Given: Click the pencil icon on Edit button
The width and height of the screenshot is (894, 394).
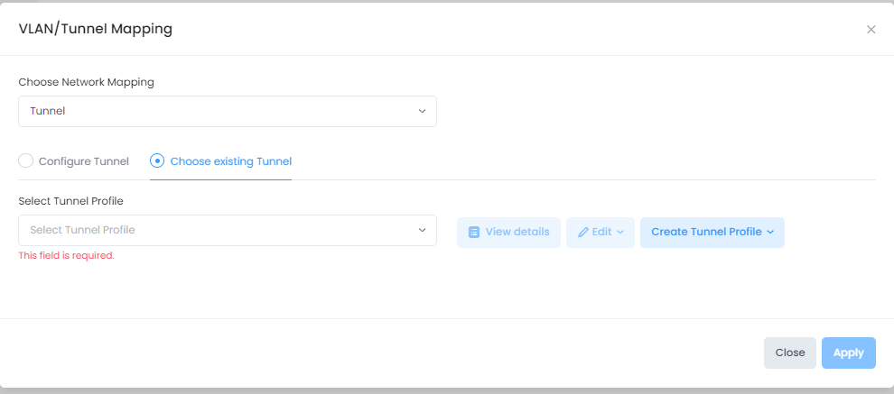Looking at the screenshot, I should click(582, 232).
